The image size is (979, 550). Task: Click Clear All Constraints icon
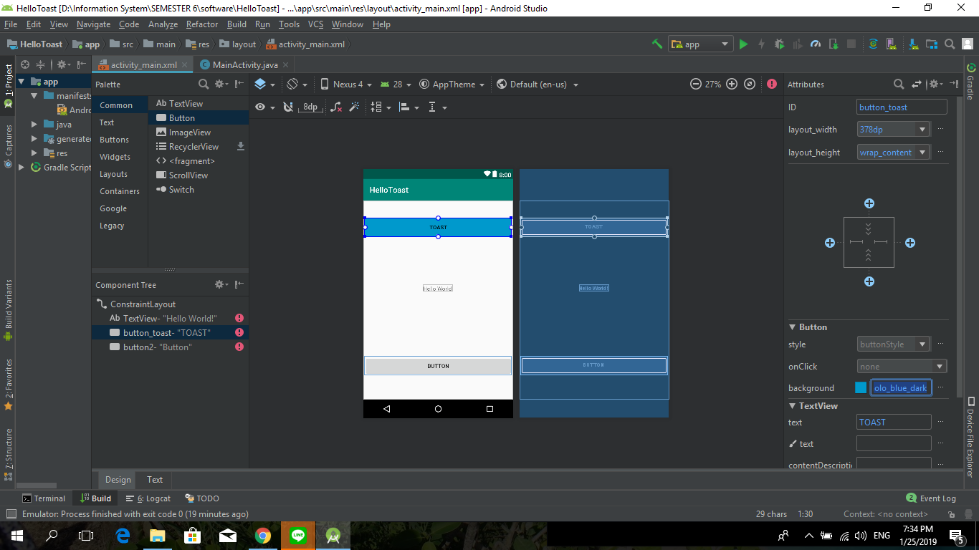click(x=335, y=106)
